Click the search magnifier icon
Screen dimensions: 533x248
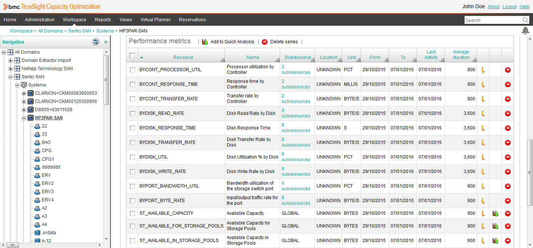pyautogui.click(x=525, y=20)
